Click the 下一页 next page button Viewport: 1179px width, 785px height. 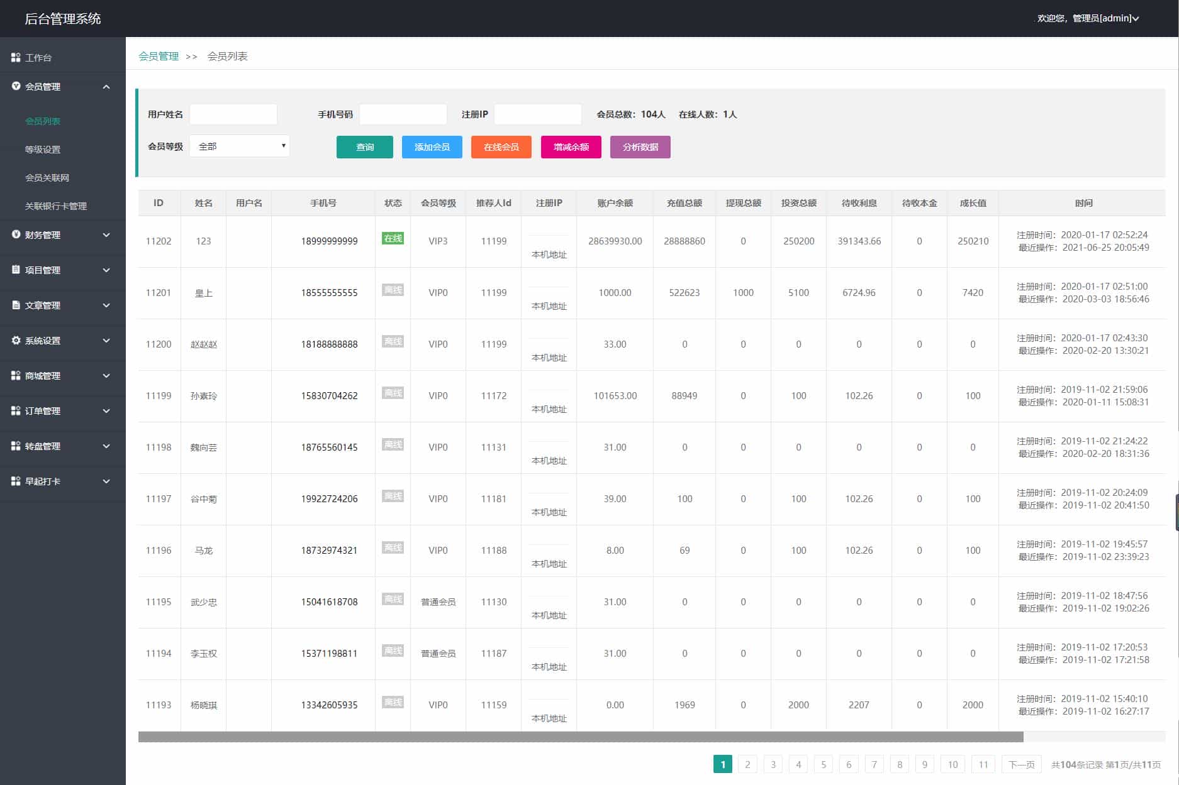coord(1022,764)
